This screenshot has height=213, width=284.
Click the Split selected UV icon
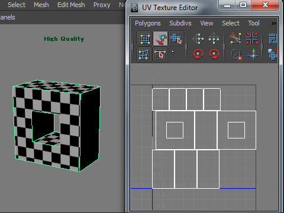pos(236,54)
